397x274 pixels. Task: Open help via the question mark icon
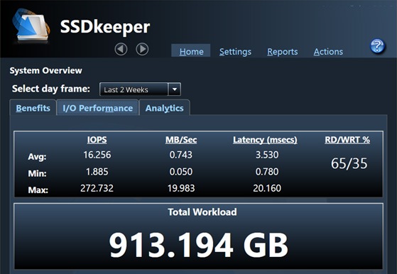tap(377, 46)
